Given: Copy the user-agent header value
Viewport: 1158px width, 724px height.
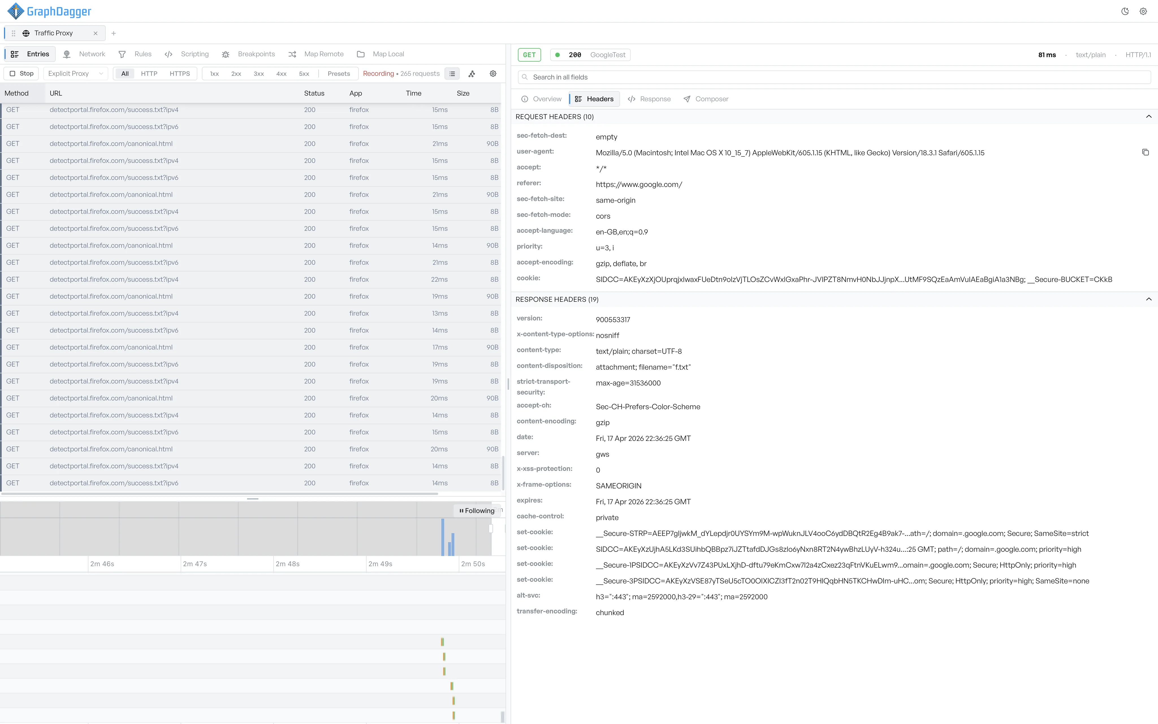Looking at the screenshot, I should (1145, 152).
